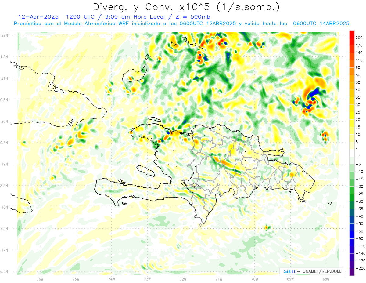
Task: Click the color scale value '60'
Action: pyautogui.click(x=358, y=75)
